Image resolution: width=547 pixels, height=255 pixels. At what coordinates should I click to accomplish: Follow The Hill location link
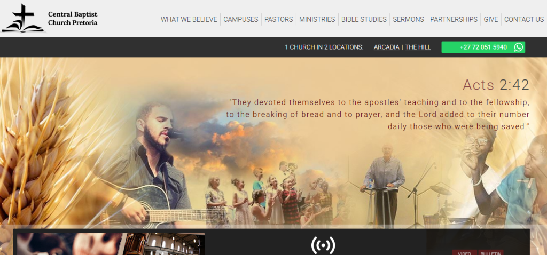pyautogui.click(x=418, y=47)
